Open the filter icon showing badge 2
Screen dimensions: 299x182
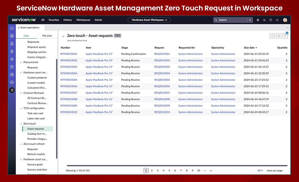tap(285, 36)
